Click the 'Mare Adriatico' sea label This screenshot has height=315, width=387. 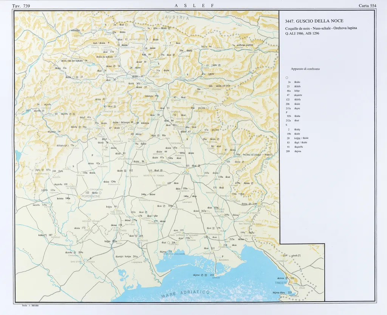click(186, 294)
